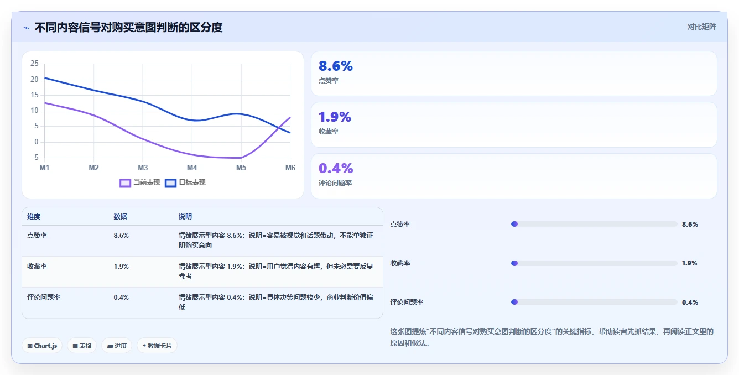The image size is (739, 375).
Task: Toggle the 目标表现 legend swatch
Action: tap(170, 183)
